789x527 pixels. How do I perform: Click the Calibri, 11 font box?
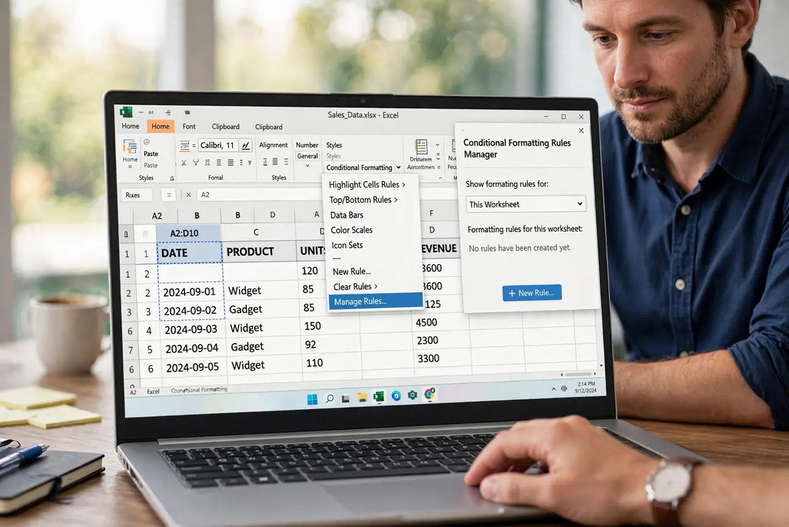tap(218, 146)
